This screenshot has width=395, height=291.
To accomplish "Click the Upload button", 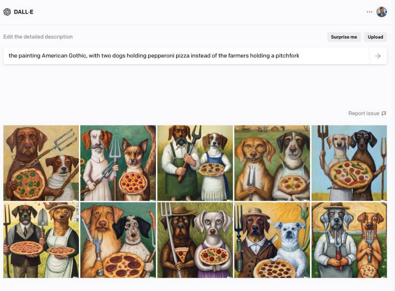I will pos(375,37).
